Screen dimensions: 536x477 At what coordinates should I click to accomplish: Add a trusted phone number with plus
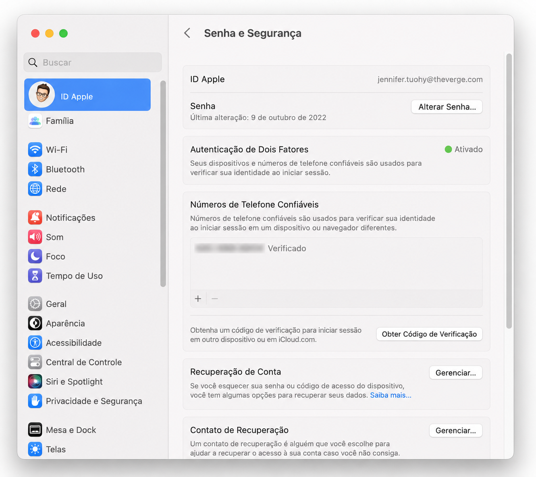click(198, 299)
